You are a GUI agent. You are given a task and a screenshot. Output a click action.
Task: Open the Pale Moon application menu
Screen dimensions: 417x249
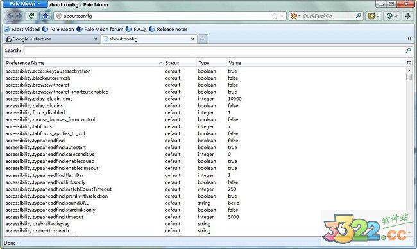tap(25, 4)
